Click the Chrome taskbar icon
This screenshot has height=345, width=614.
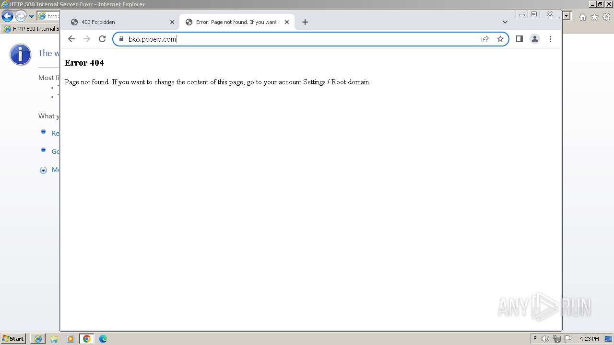click(x=87, y=339)
